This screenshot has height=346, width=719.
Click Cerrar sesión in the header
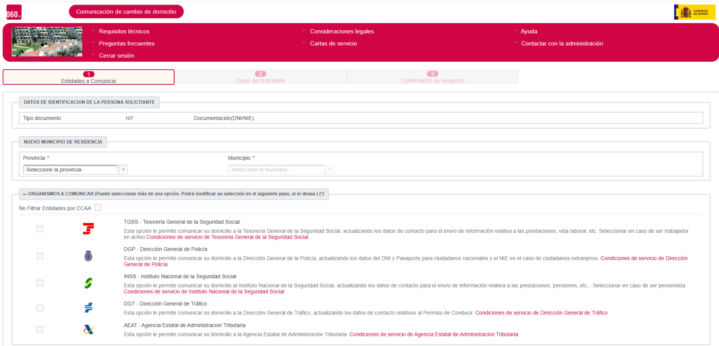coord(117,56)
